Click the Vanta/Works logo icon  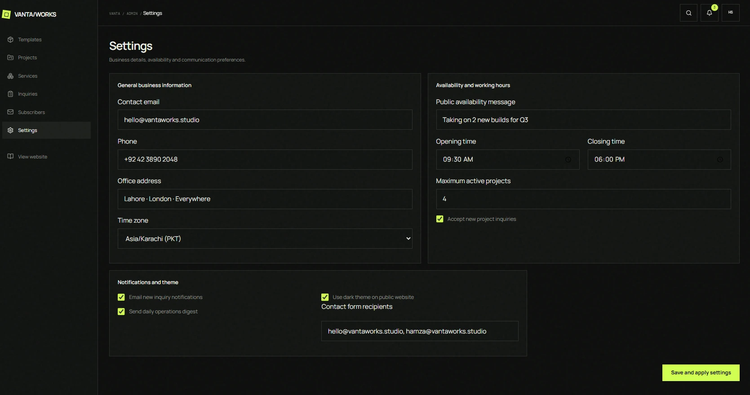(x=6, y=14)
